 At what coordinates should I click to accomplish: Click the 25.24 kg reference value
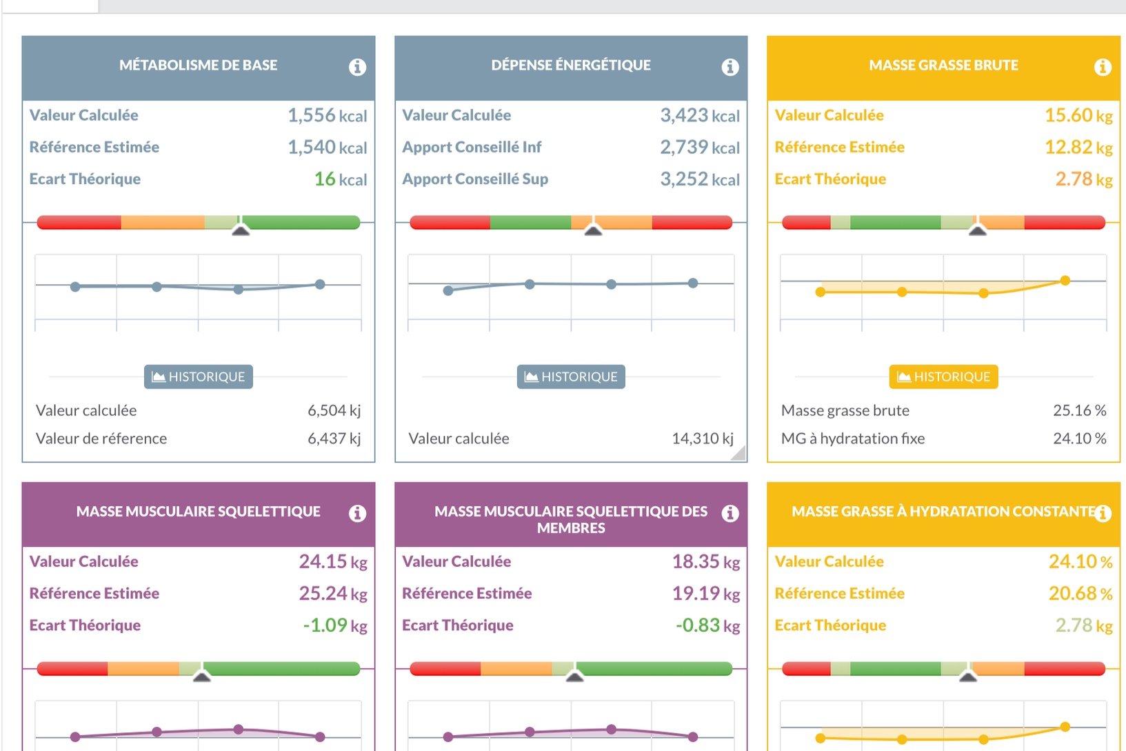(333, 593)
